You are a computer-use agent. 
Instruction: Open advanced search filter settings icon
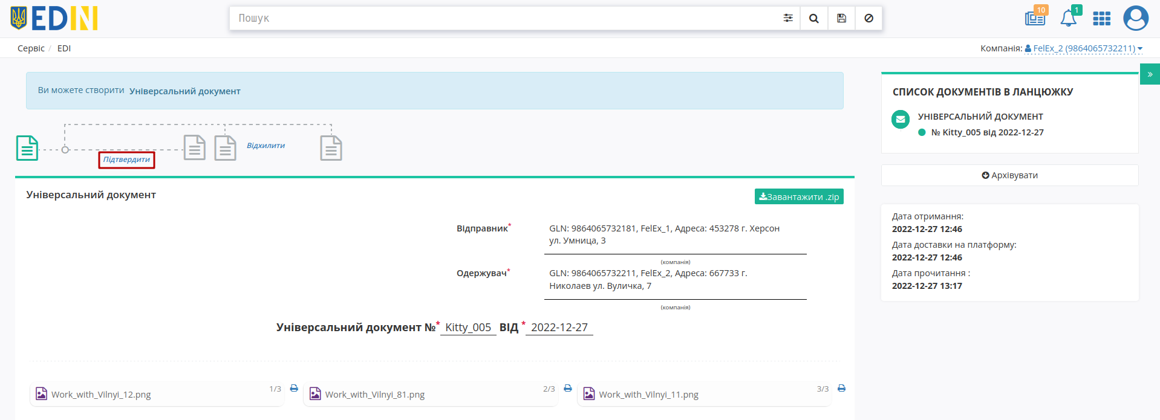pos(787,18)
